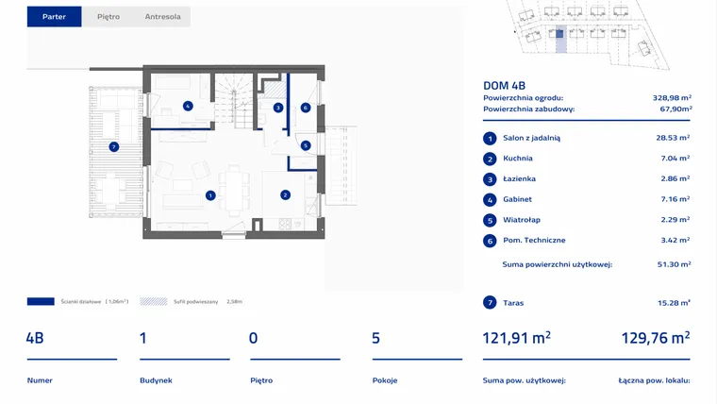Screen dimensions: 717x404
Task: Click the 2.29 m² area value
Action: coord(675,220)
